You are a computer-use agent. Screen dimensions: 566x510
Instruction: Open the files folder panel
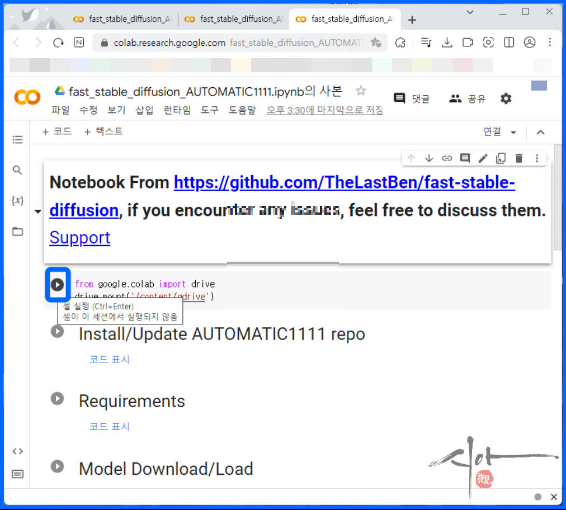[x=17, y=232]
